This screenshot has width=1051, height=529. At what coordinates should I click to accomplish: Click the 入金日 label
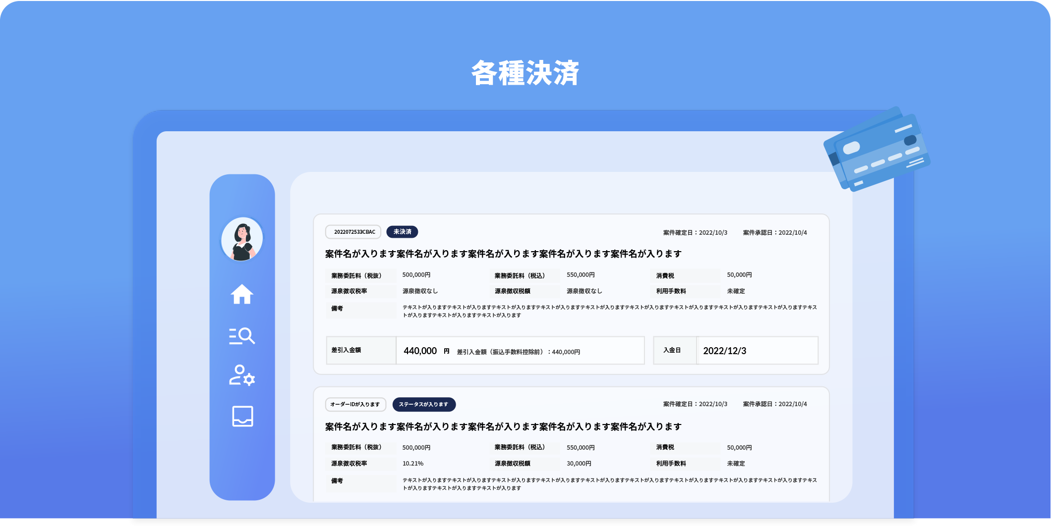pos(672,350)
